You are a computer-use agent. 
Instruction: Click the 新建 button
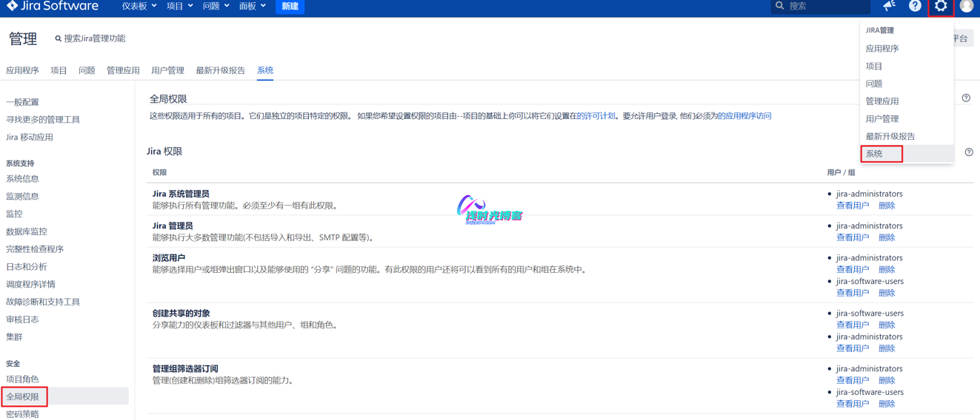tap(290, 6)
